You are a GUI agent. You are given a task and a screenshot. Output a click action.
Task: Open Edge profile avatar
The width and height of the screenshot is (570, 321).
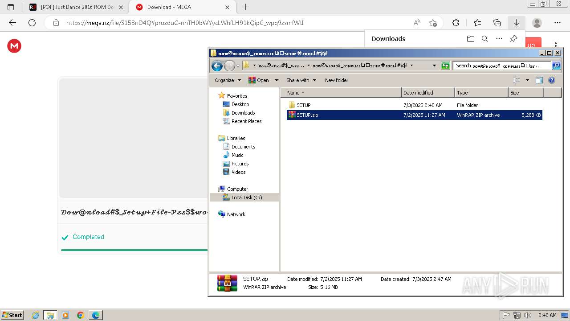(x=537, y=23)
